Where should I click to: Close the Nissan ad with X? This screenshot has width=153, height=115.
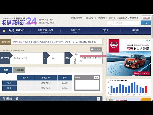[x=149, y=40]
